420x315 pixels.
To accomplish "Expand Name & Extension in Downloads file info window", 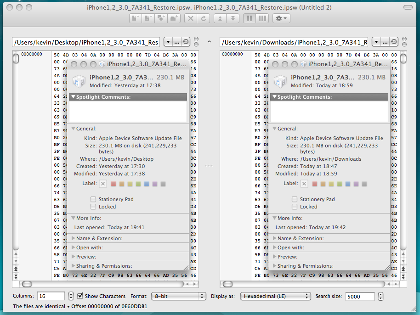I will (x=274, y=238).
